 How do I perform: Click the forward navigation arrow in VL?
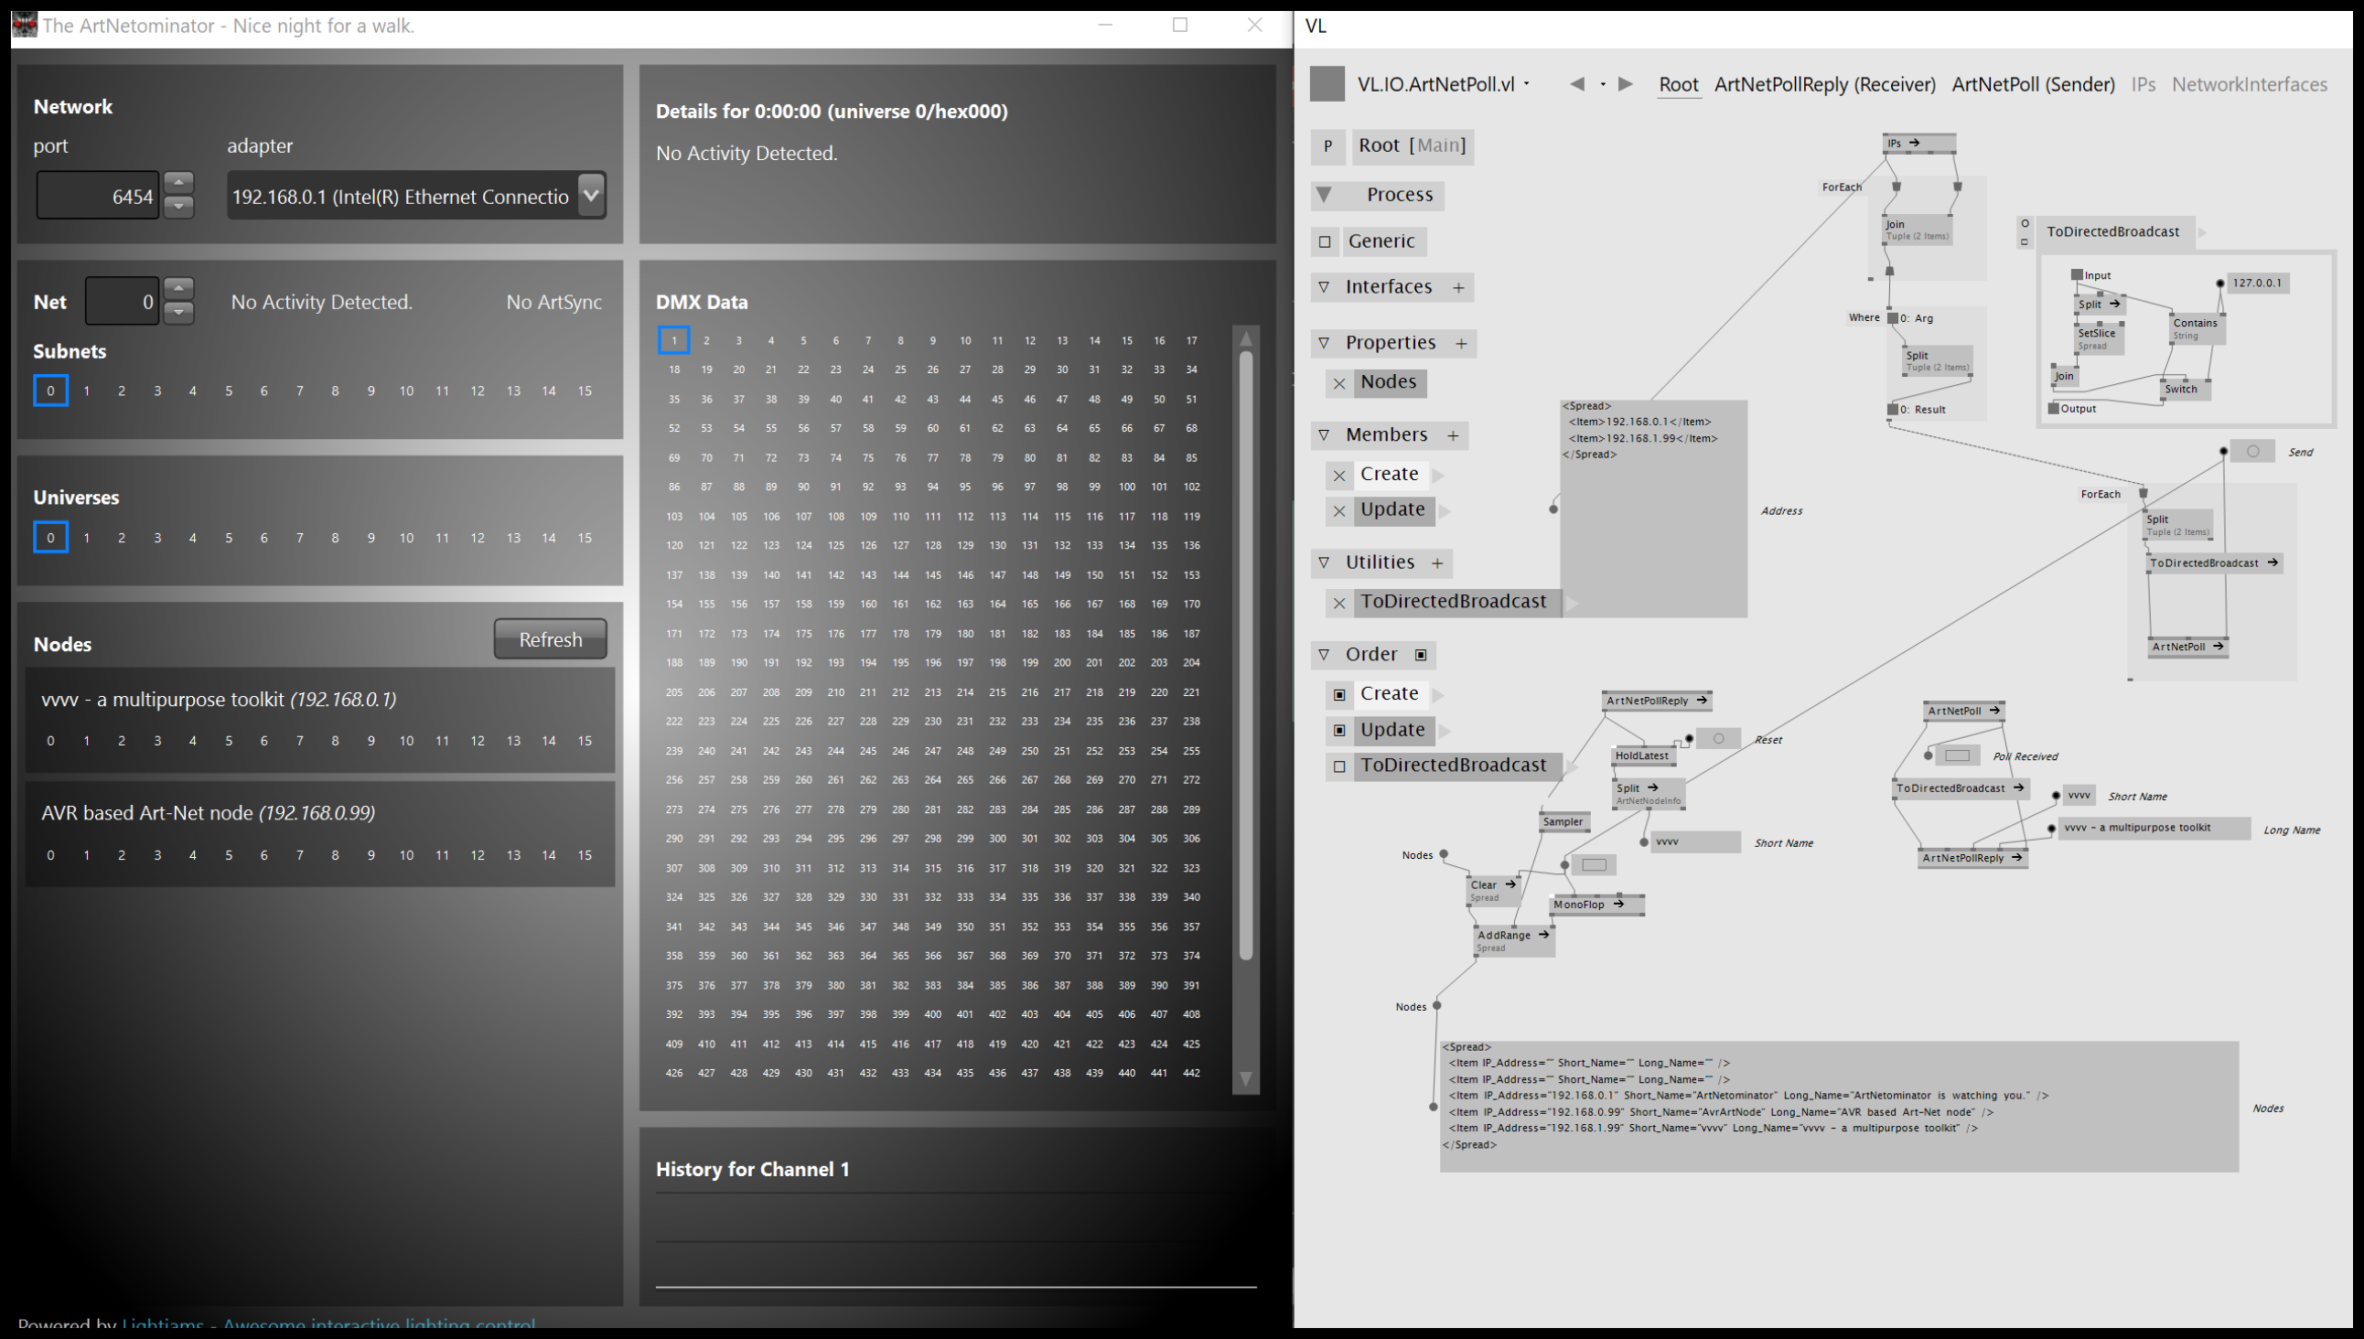pyautogui.click(x=1626, y=84)
